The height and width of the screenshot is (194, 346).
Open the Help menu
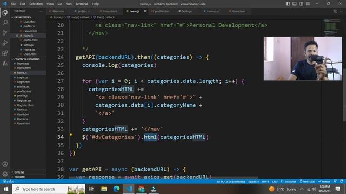pyautogui.click(x=95, y=4)
